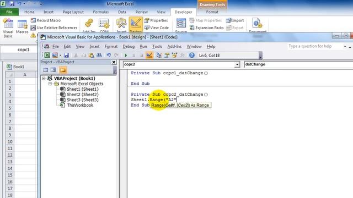Screen dimensions: 353x198
Task: Open the Macros dialog in Excel ribbon
Action: click(x=22, y=27)
